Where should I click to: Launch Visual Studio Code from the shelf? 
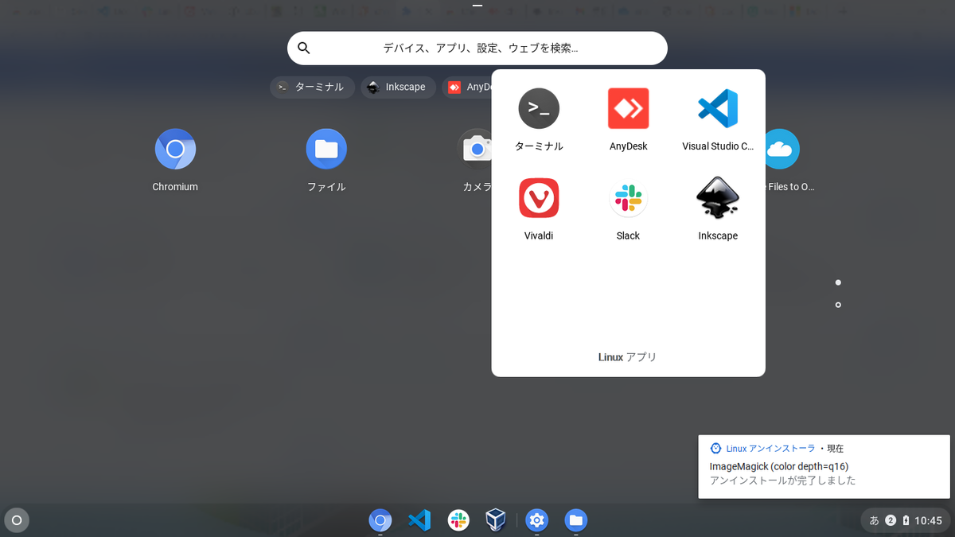(419, 520)
